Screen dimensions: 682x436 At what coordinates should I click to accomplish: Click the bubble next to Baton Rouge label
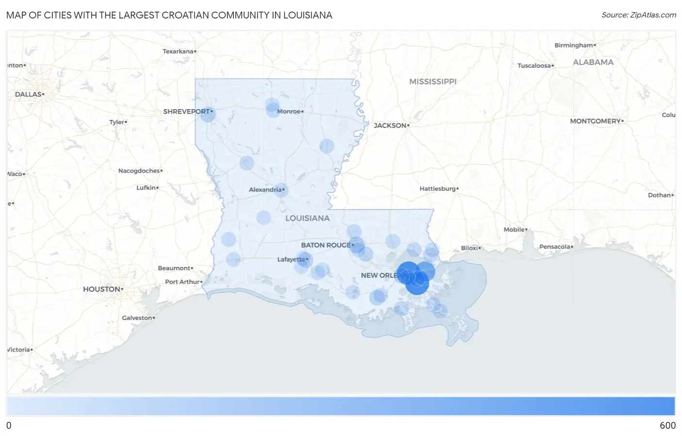[356, 245]
